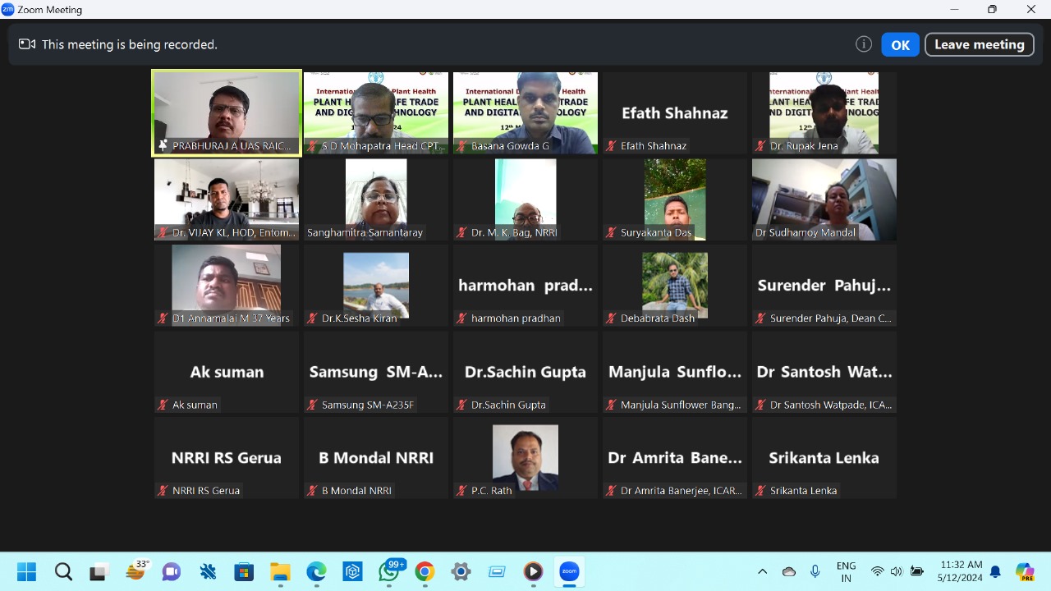Click the Leave meeting button
The image size is (1051, 591).
[x=979, y=44]
